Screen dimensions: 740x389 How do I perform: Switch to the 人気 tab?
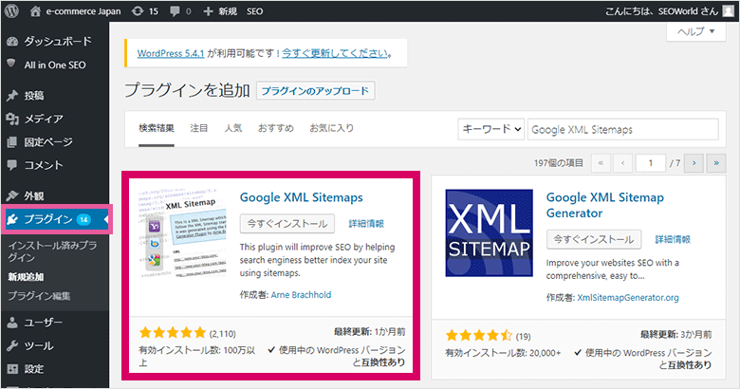pos(233,128)
